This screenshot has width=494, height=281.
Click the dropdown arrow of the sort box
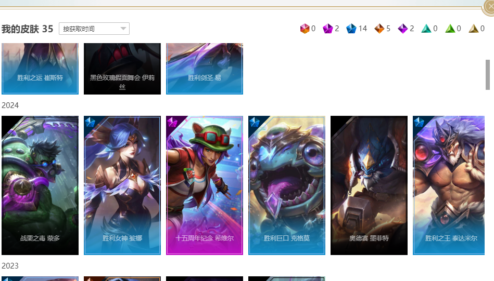click(123, 29)
